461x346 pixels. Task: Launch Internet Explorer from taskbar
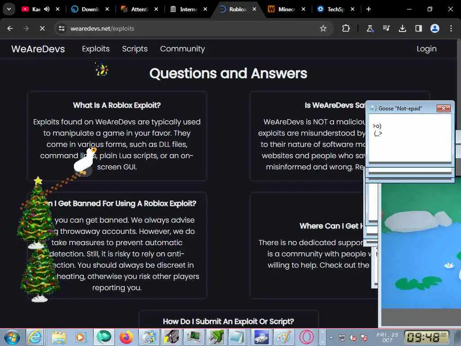coord(35,337)
